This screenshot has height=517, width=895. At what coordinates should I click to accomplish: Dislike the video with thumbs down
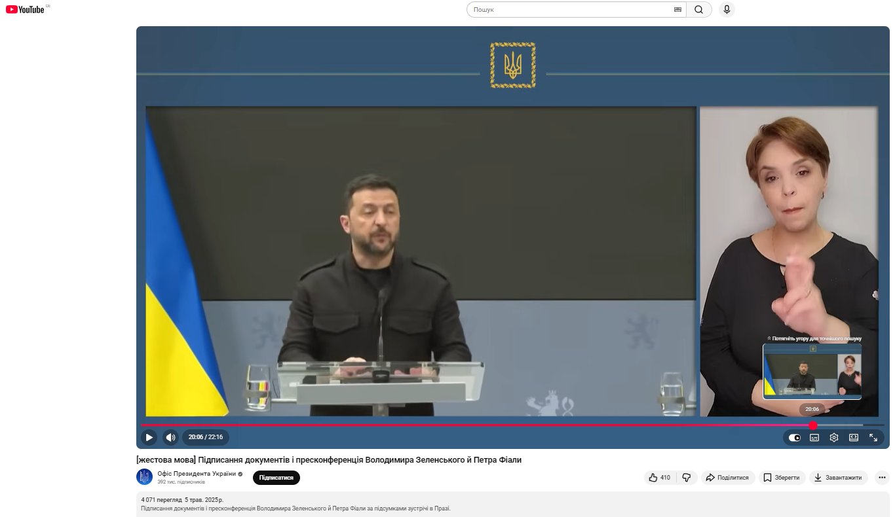(687, 478)
